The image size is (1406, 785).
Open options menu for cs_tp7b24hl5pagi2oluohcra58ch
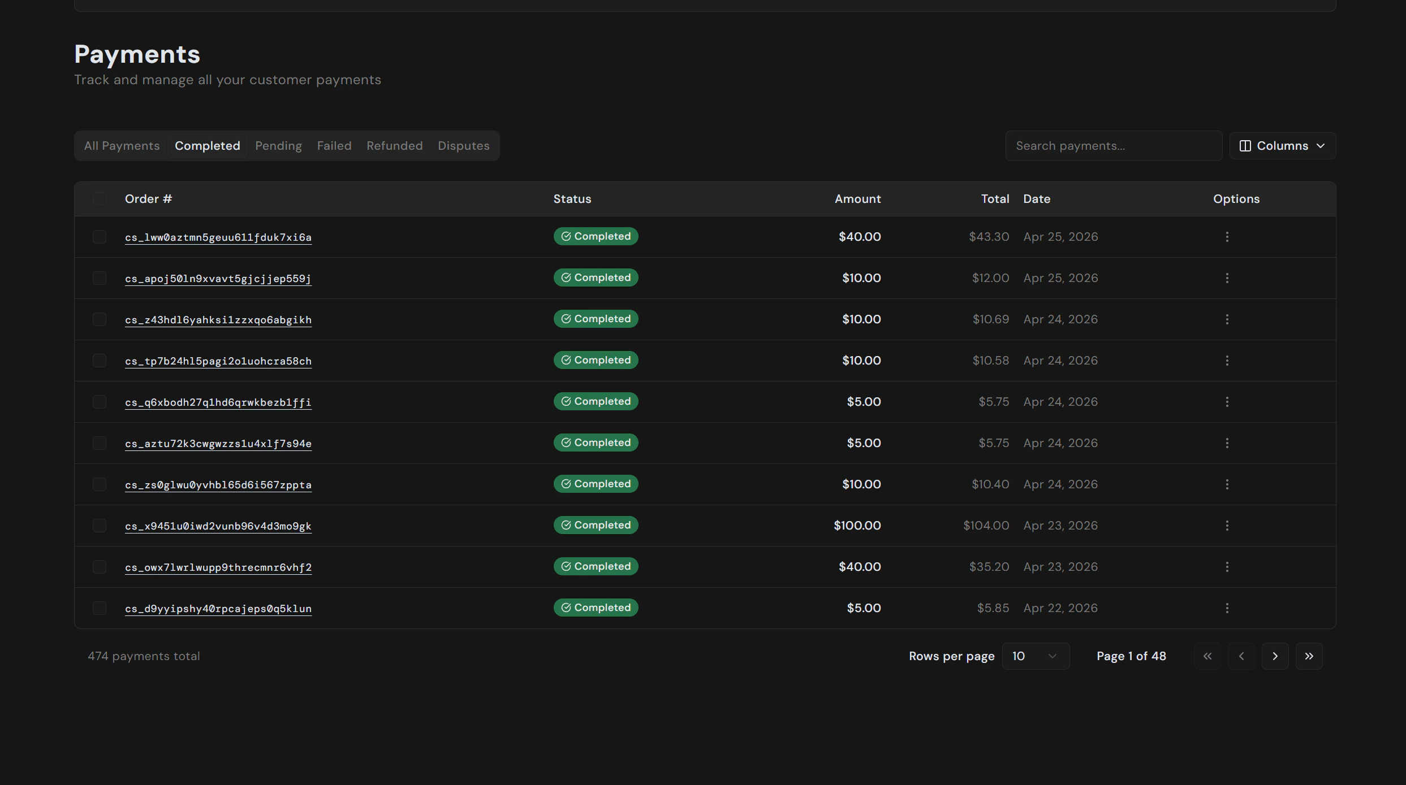(1227, 361)
